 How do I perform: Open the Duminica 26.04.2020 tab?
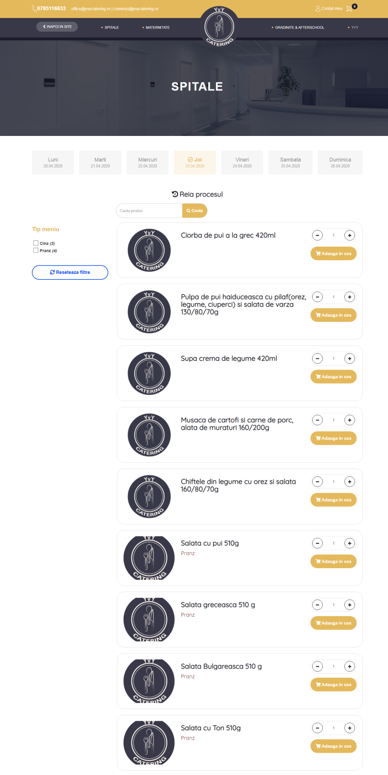[x=340, y=162]
